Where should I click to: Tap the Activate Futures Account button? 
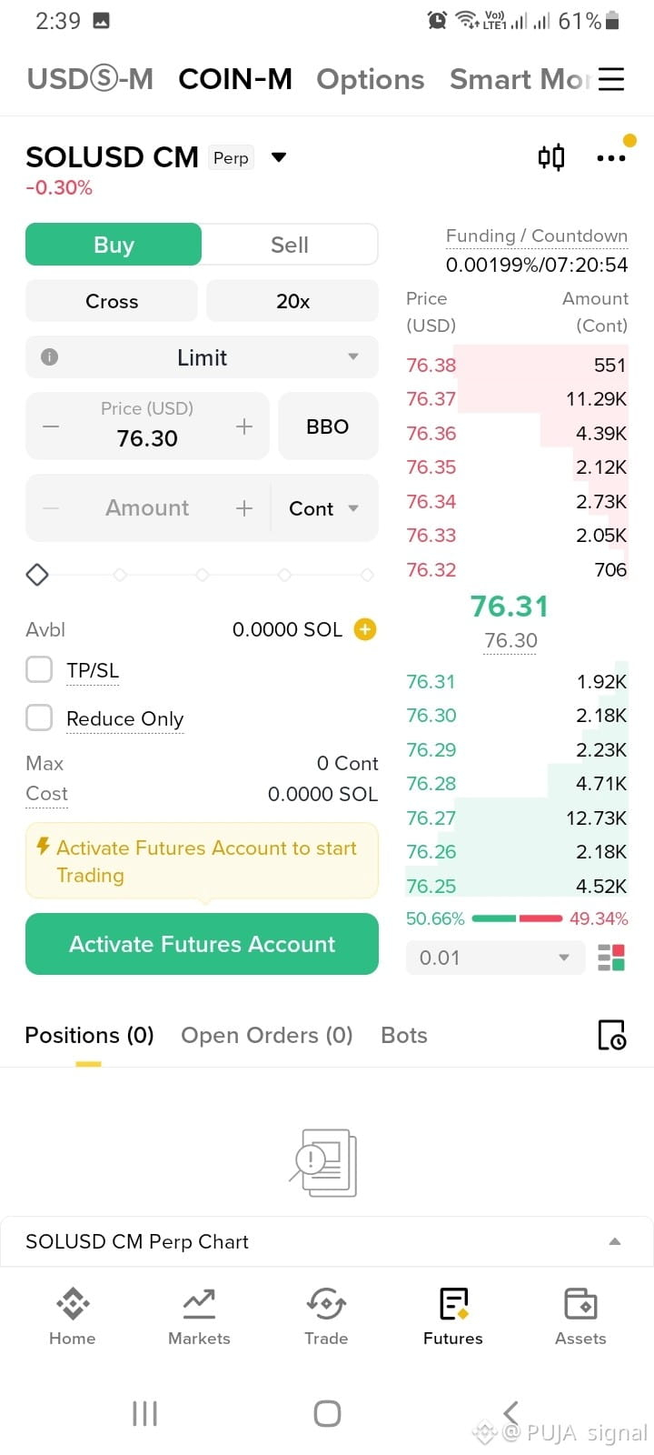[202, 944]
